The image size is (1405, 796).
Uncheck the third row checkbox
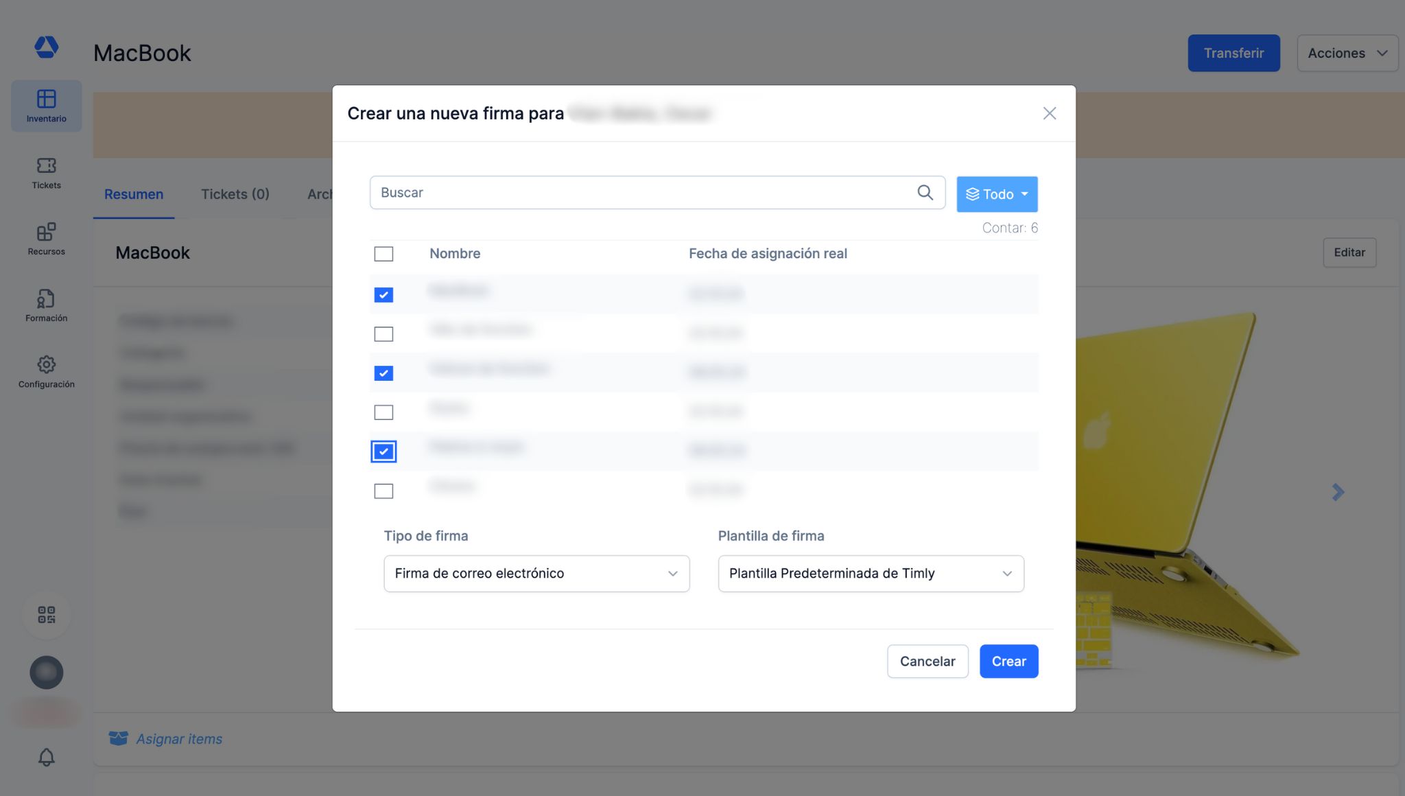tap(383, 373)
